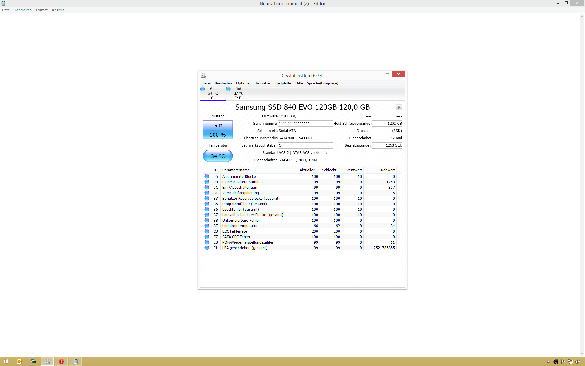Open the Festplatte menu
This screenshot has height=366, width=585.
coord(283,83)
